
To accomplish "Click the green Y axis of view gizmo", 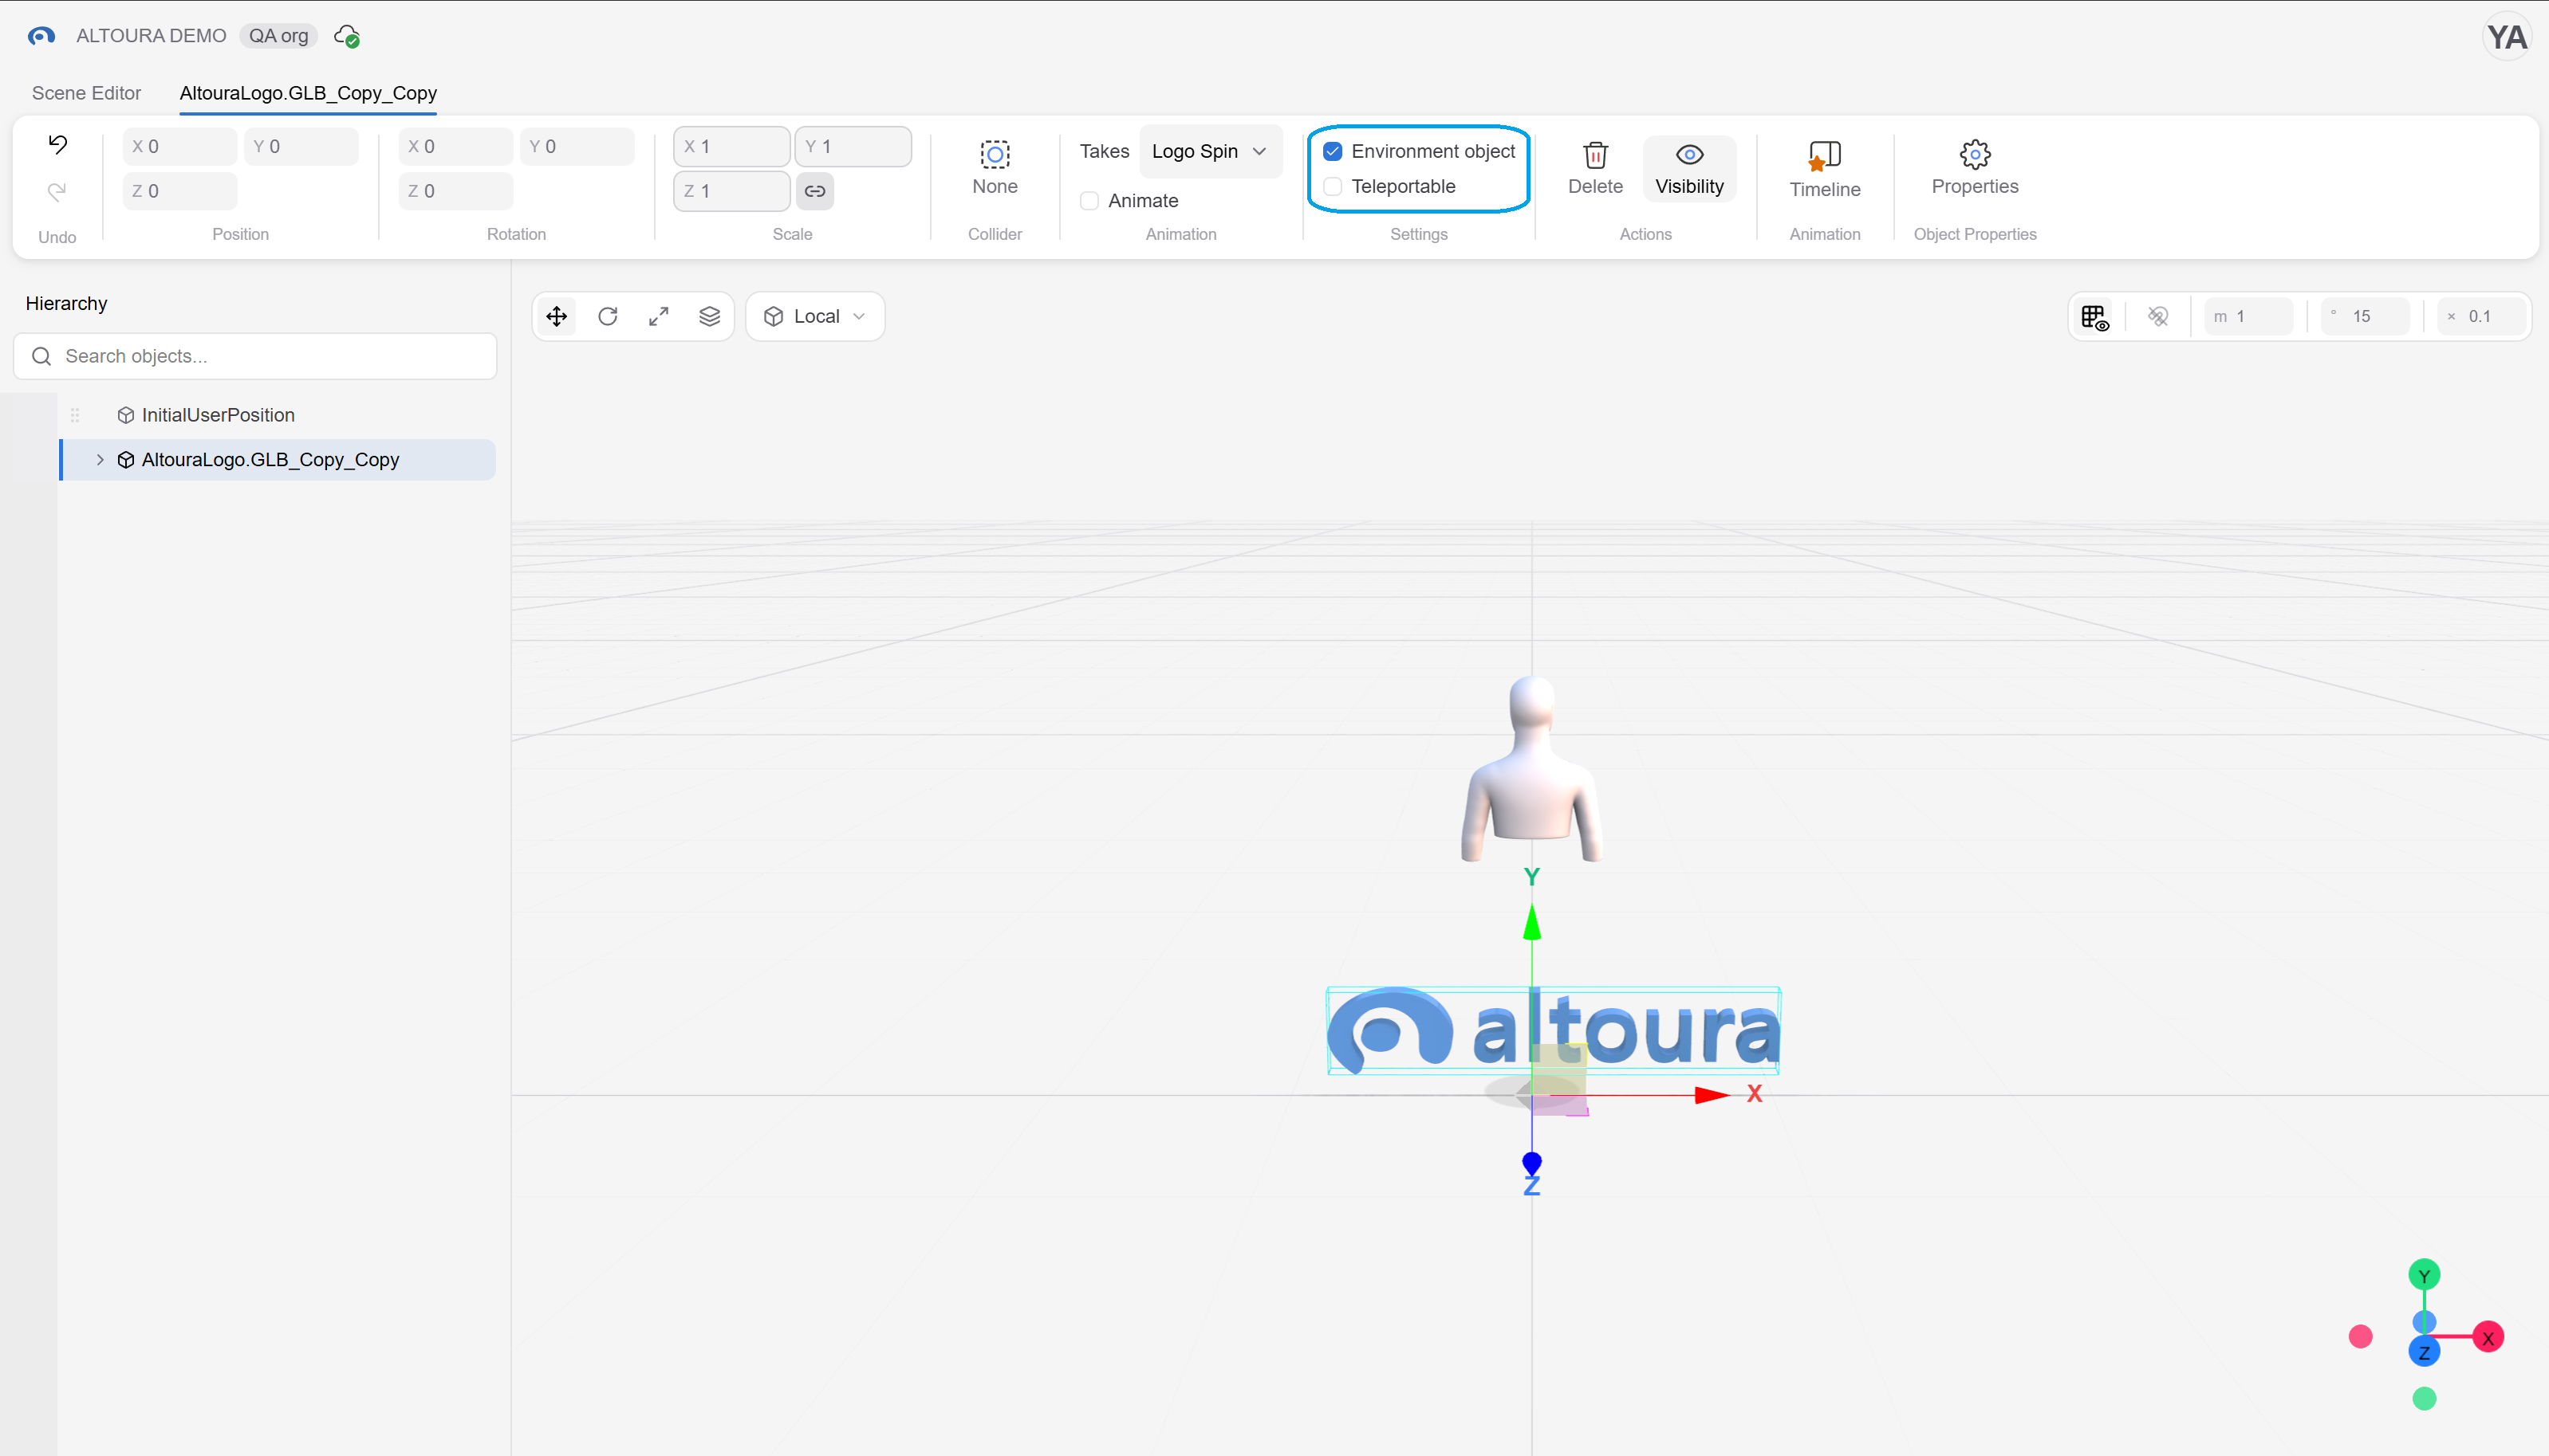I will click(x=2424, y=1275).
